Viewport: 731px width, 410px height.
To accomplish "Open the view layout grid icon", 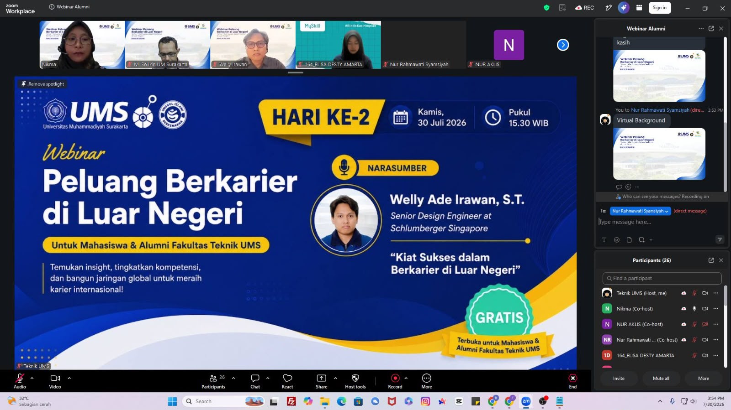I will 639,8.
